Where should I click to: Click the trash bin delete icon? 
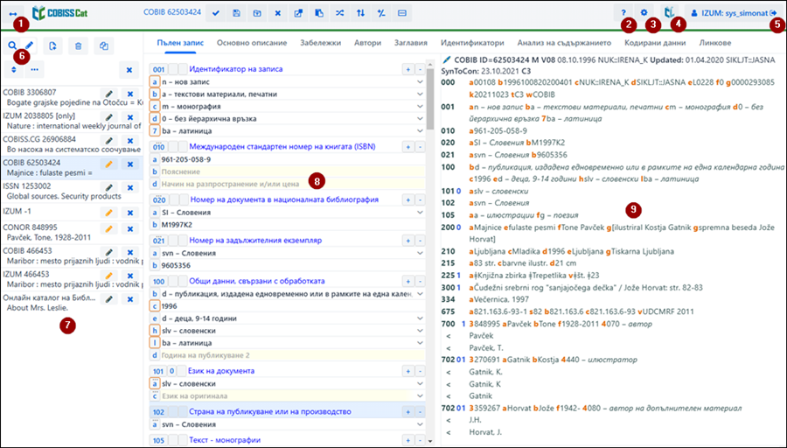[79, 46]
